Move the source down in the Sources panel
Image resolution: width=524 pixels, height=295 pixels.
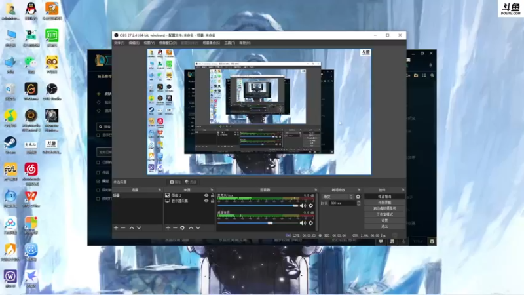(198, 227)
